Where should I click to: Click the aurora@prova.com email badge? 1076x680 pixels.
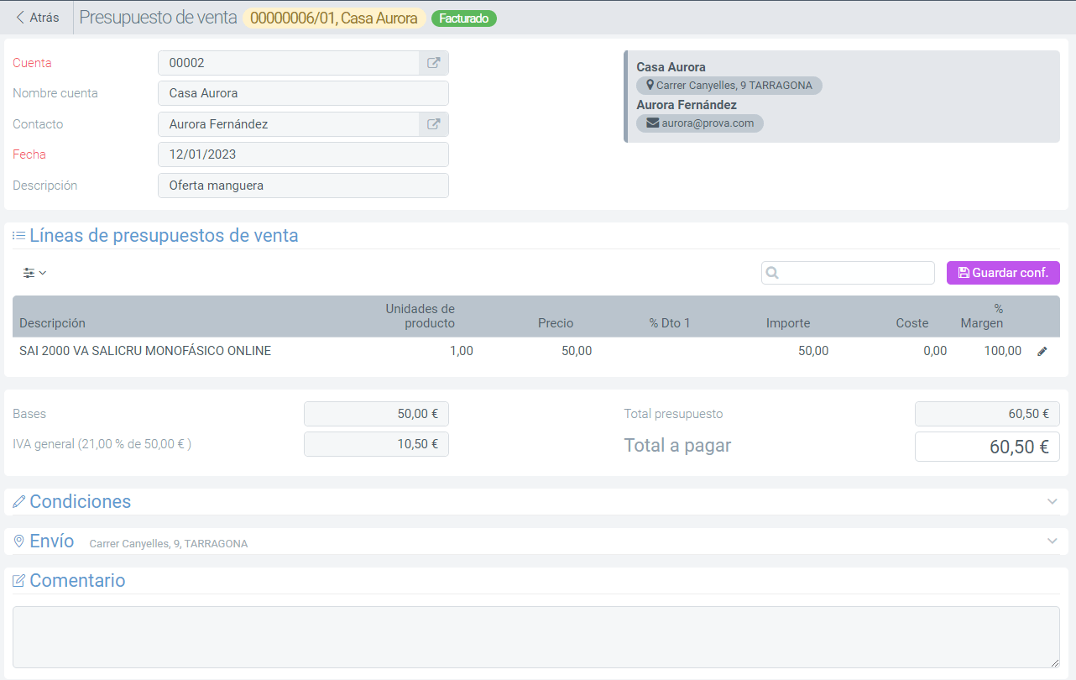click(x=700, y=123)
